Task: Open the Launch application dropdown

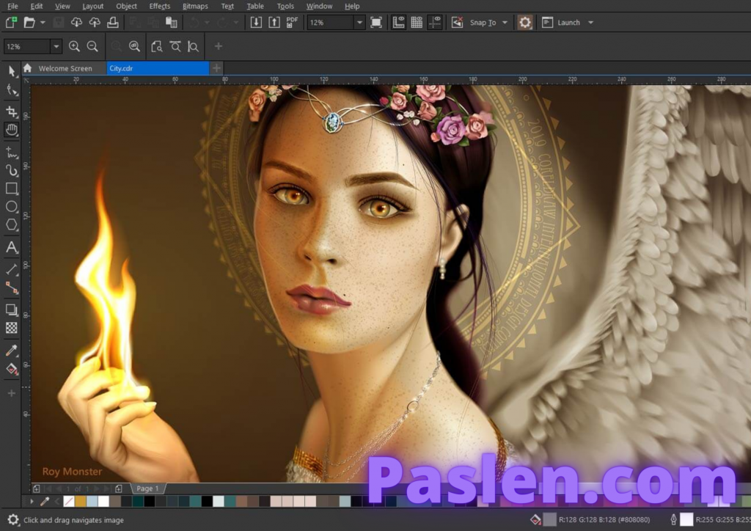Action: [x=590, y=23]
